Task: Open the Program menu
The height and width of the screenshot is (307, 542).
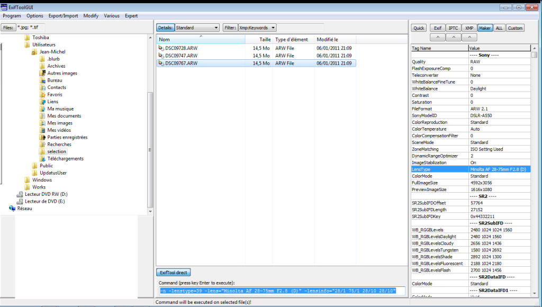Action: tap(12, 16)
